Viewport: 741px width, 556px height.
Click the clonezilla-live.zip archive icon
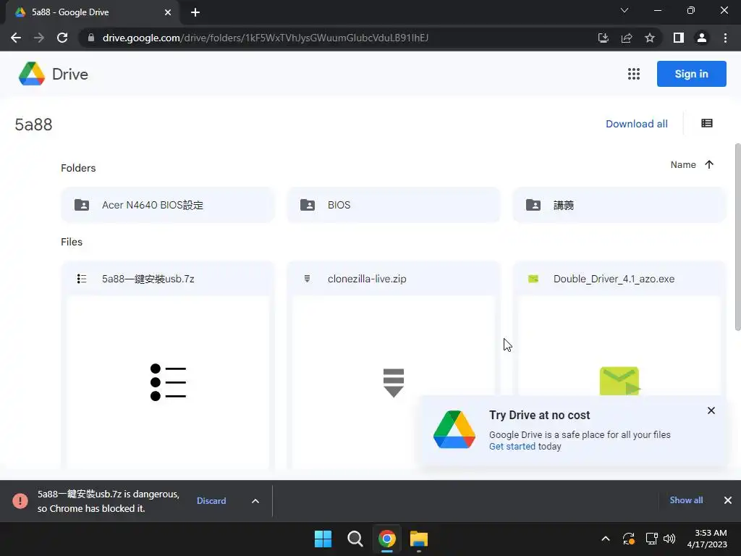tap(307, 279)
